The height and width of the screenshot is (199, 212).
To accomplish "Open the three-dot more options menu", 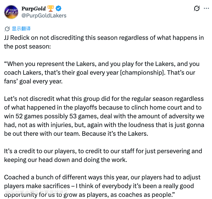I will tap(207, 8).
